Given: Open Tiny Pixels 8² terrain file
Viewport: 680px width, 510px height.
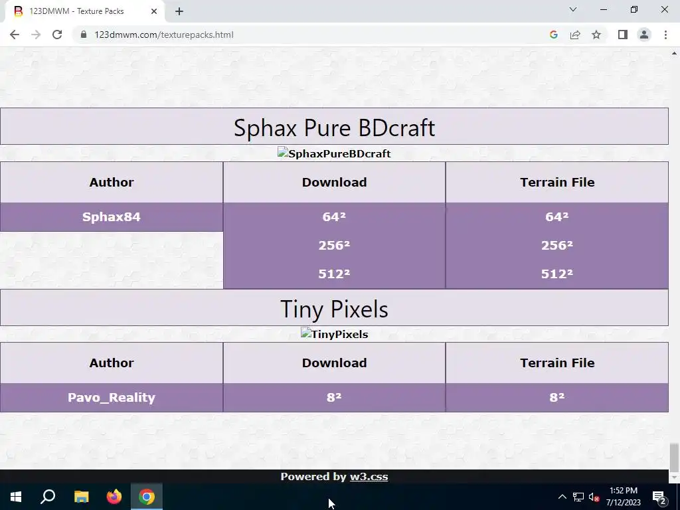Looking at the screenshot, I should 557,397.
